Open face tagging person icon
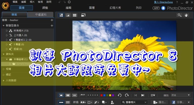This screenshot has width=194, height=105. point(112,102)
